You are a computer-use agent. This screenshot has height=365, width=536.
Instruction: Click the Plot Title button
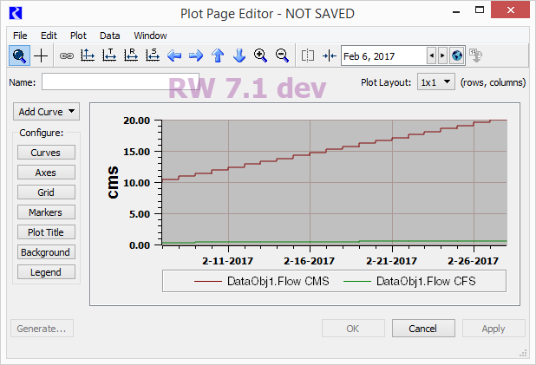pos(46,232)
